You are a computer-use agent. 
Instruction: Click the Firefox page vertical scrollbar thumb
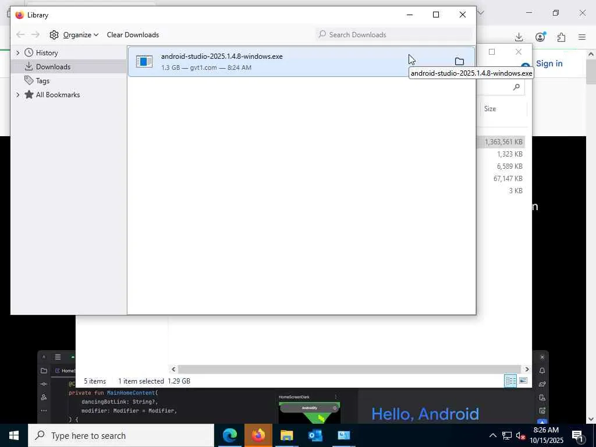(x=591, y=72)
